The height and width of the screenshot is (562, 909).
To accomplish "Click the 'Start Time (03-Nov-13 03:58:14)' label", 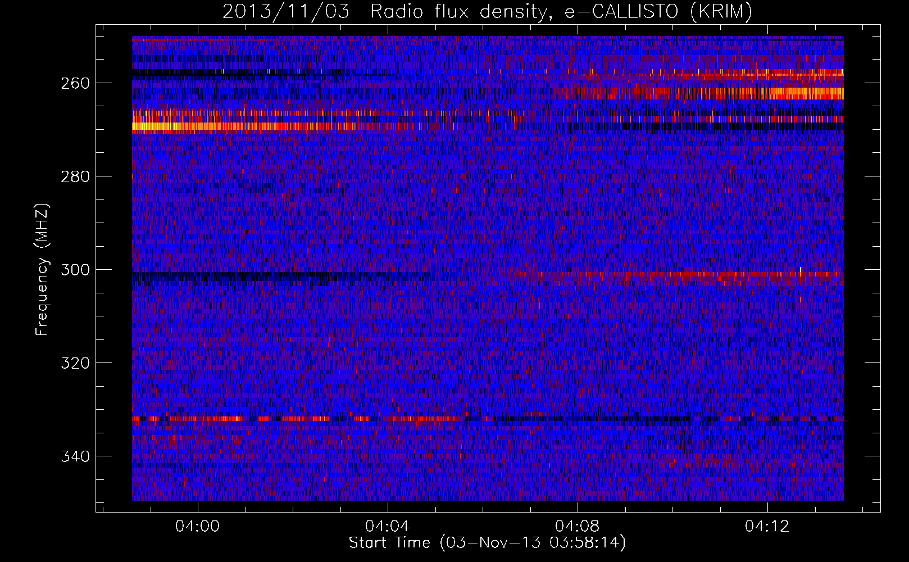I will coord(487,543).
